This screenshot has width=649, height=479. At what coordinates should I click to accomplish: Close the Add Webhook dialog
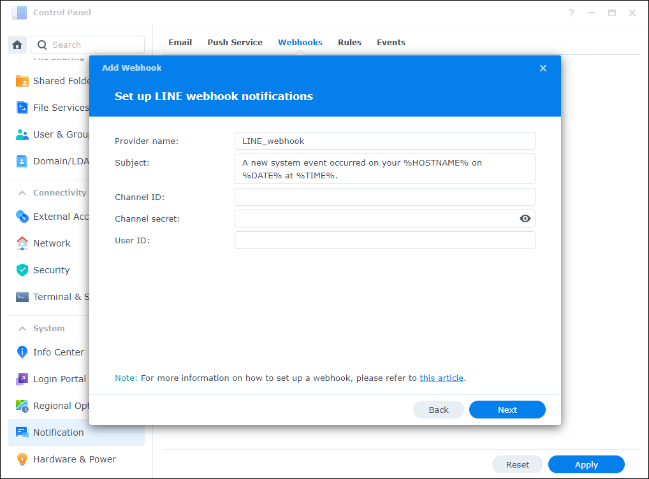pos(543,68)
